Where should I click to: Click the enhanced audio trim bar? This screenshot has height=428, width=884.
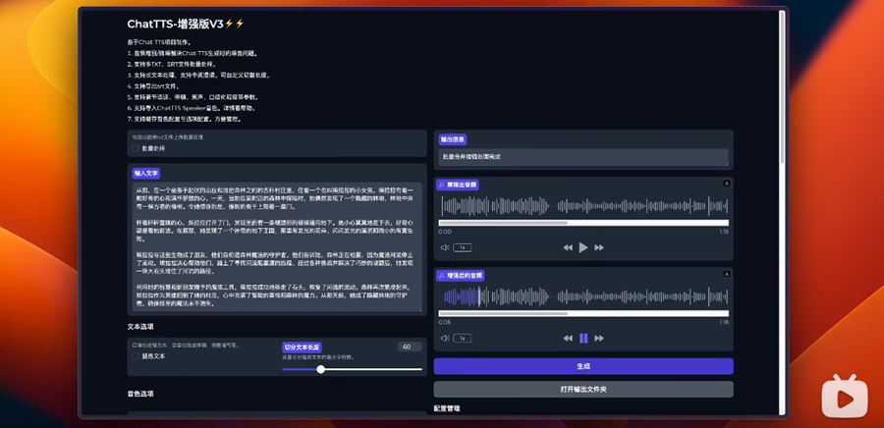click(583, 314)
